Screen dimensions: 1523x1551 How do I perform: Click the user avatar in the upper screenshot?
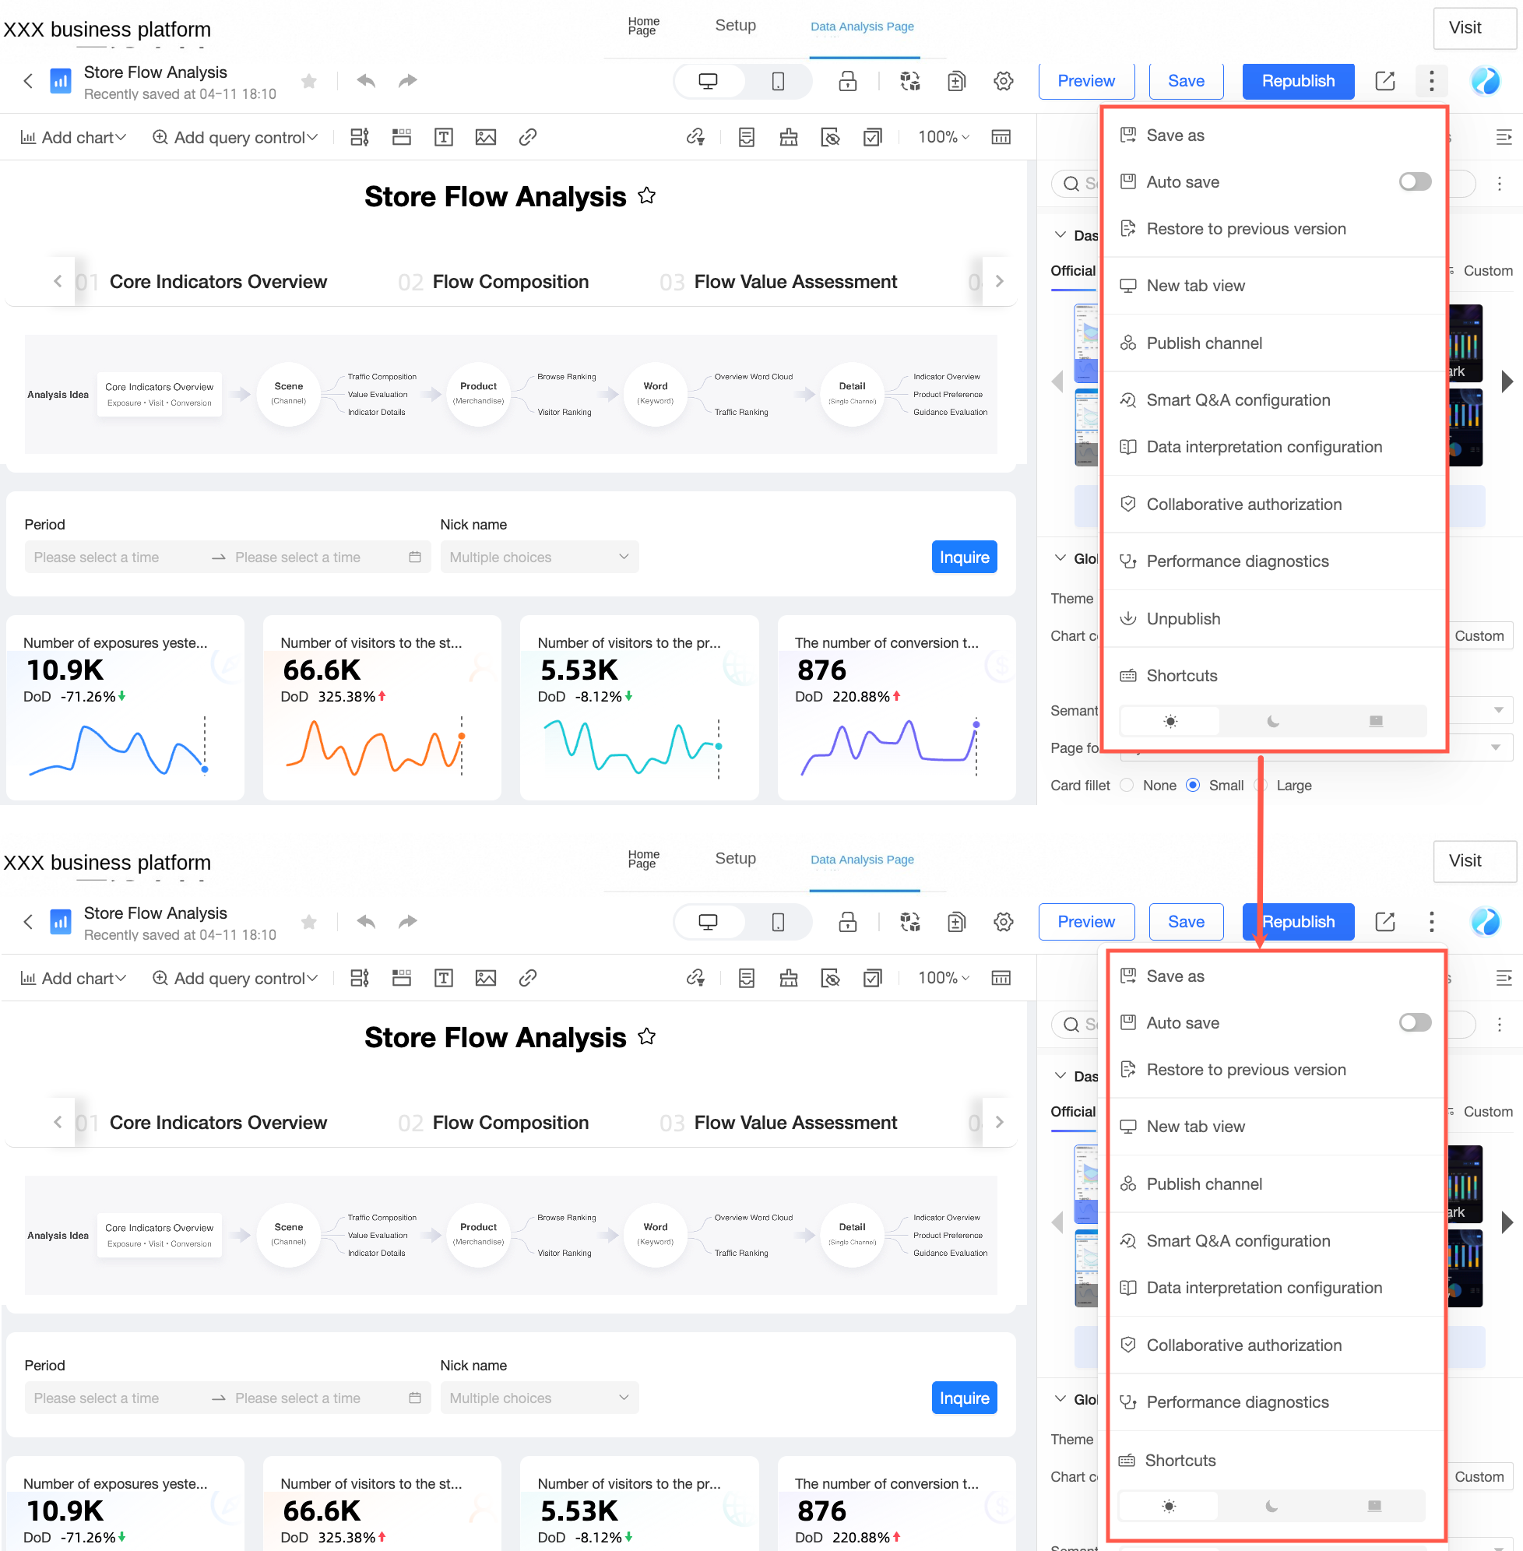click(x=1486, y=81)
